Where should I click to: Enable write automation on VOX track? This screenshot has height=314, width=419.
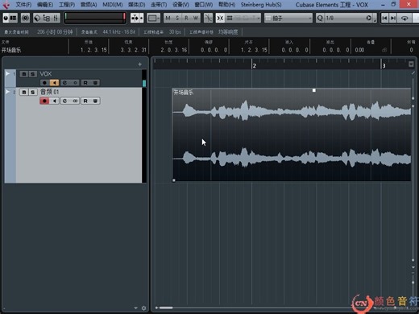click(x=95, y=83)
